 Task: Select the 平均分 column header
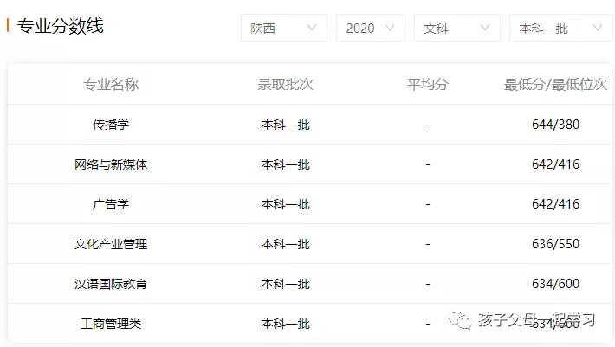(427, 84)
